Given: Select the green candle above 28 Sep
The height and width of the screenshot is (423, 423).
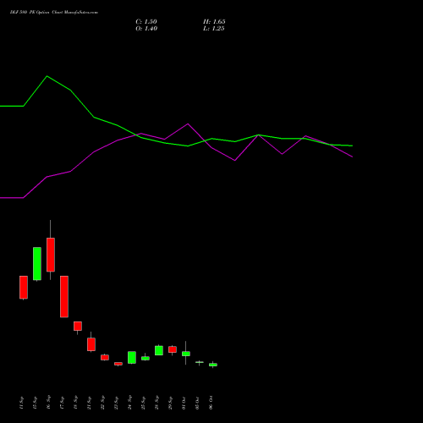Looking at the screenshot, I should [x=159, y=350].
